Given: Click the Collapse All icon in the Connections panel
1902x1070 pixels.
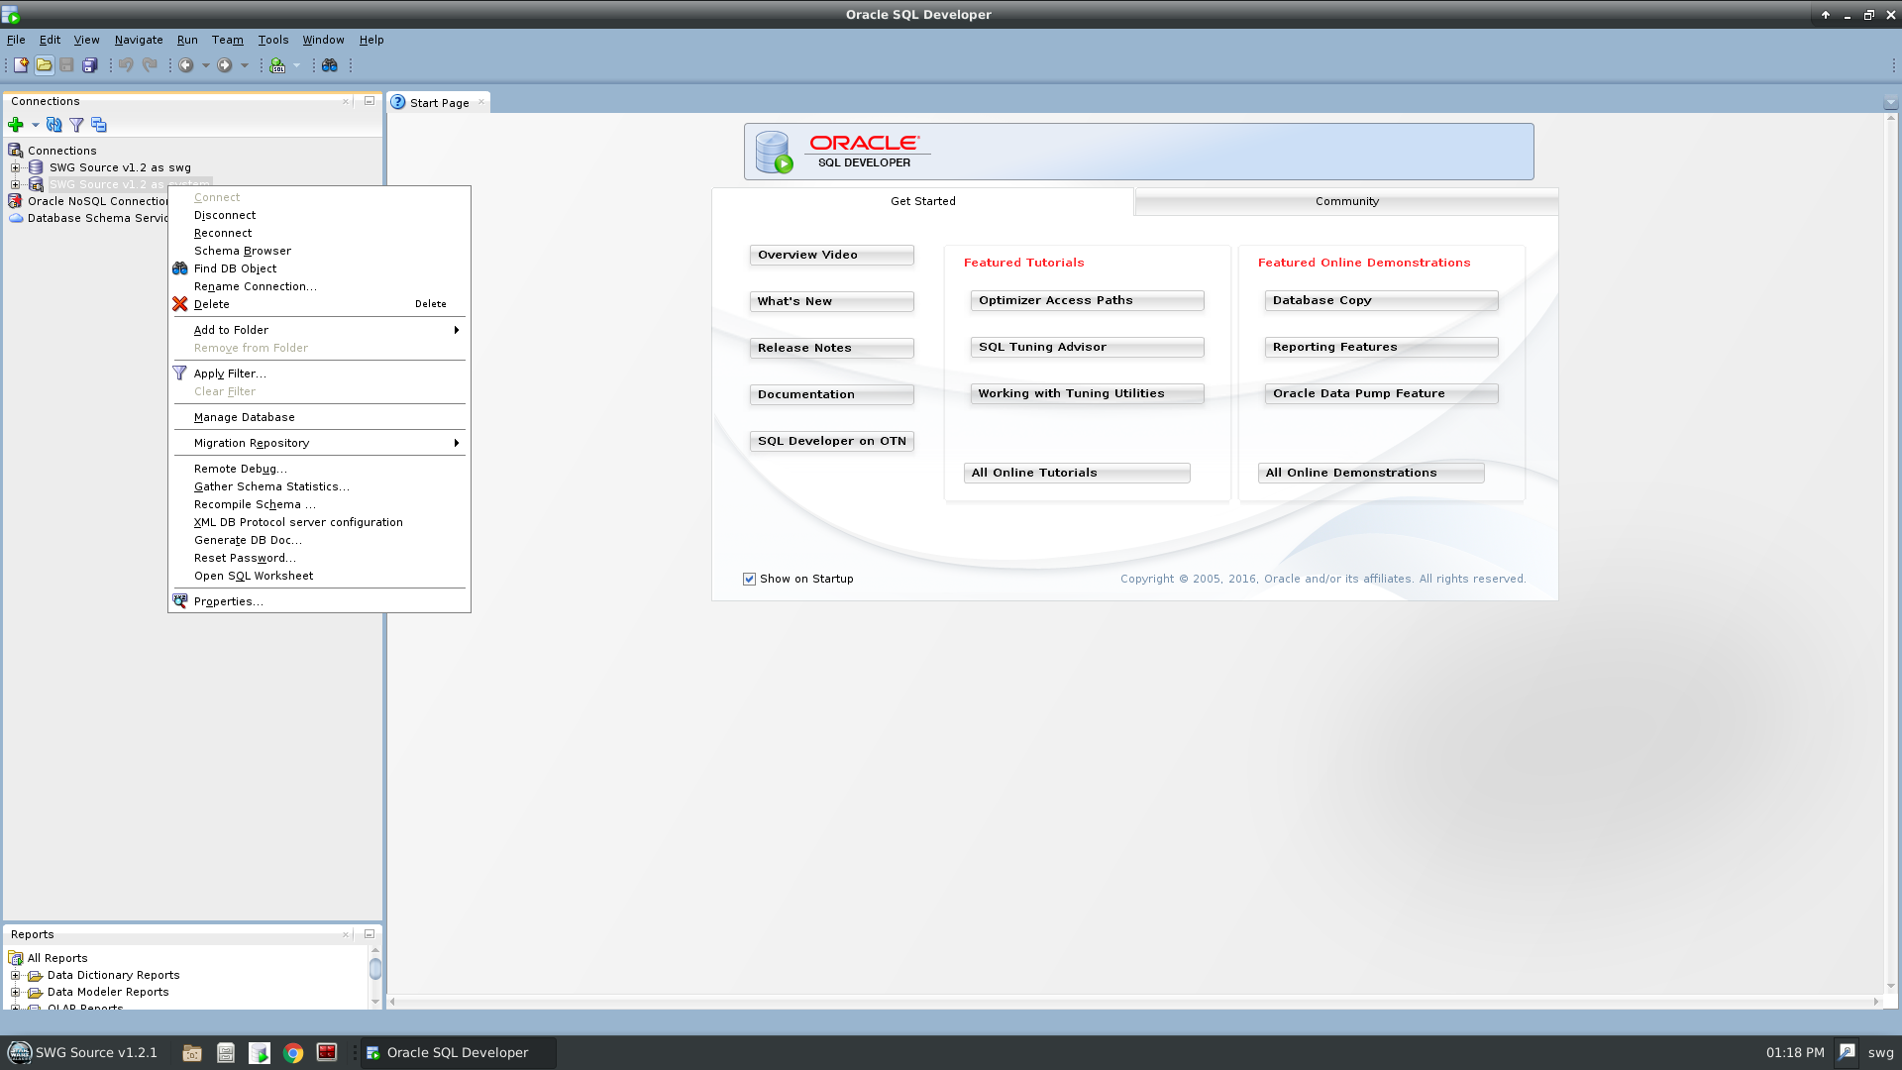Looking at the screenshot, I should point(99,125).
